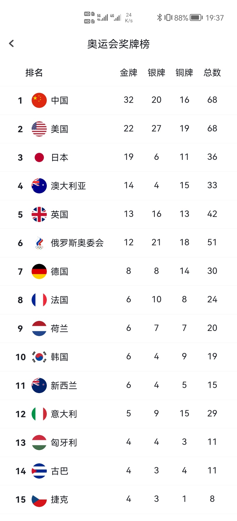237x521 pixels.
Task: Tap the back arrow icon
Action: tap(12, 44)
